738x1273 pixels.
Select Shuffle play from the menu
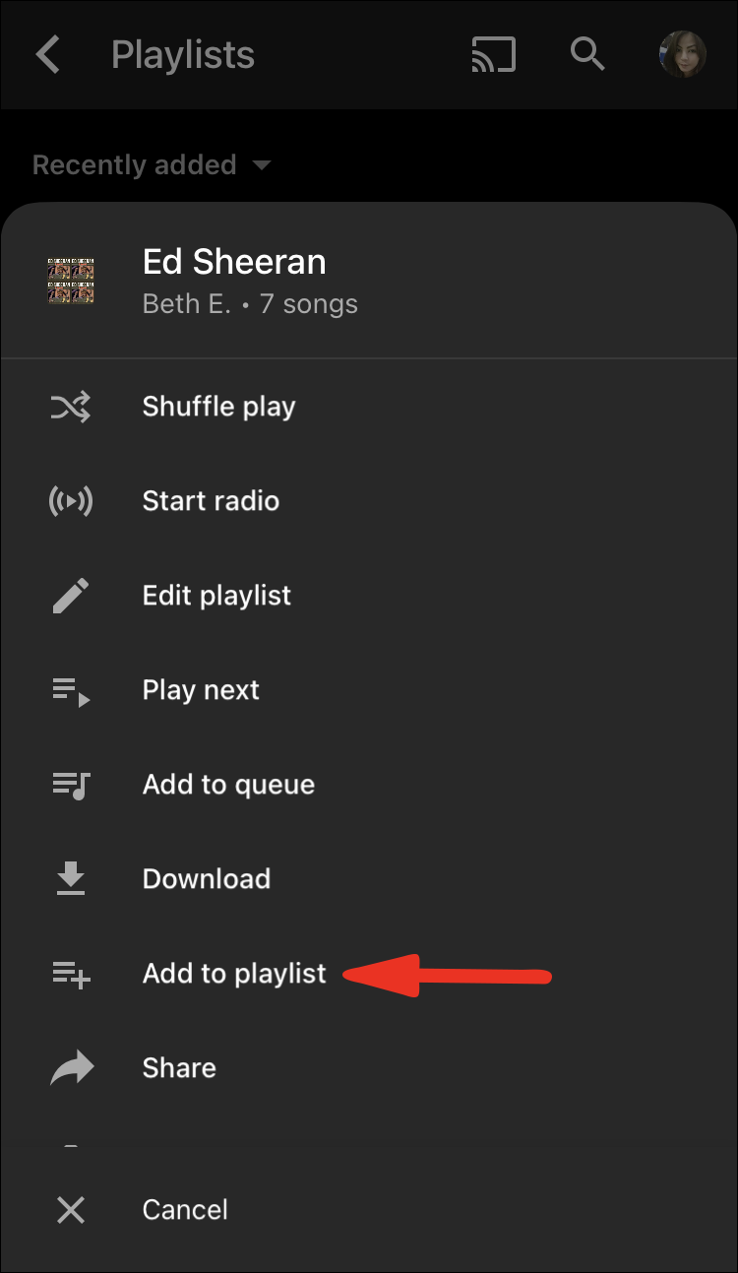click(x=218, y=407)
